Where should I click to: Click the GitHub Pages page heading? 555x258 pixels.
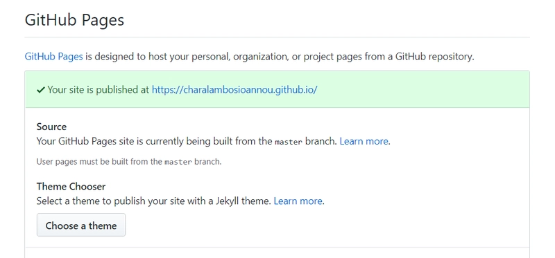coord(74,20)
